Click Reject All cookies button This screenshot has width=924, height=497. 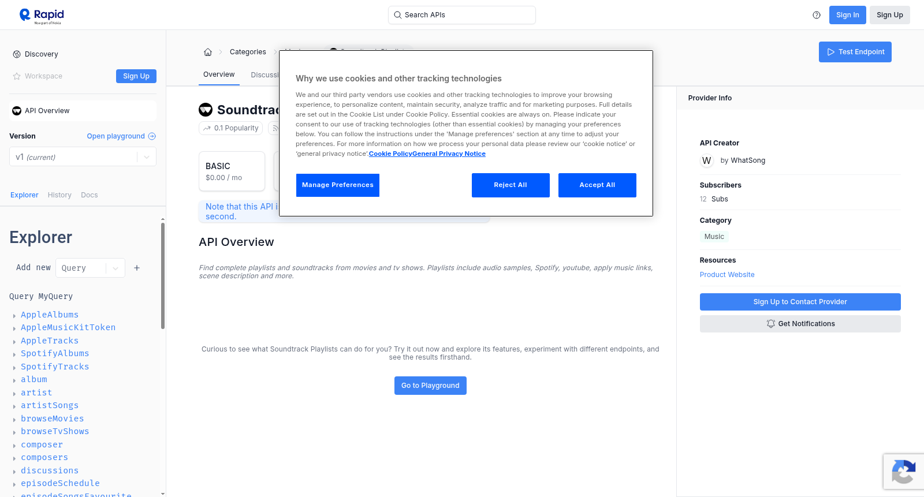511,185
